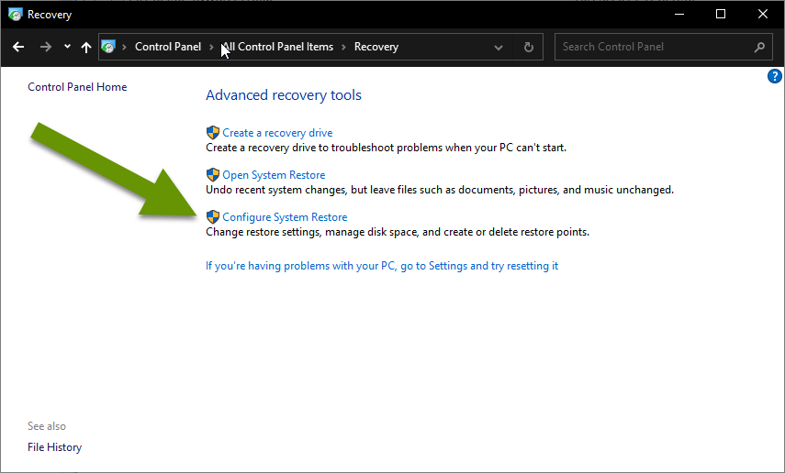
Task: Open Control Panel Home link
Action: [x=77, y=87]
